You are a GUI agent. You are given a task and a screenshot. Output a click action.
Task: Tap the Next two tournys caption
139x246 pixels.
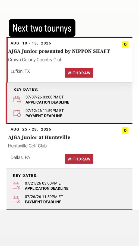pyautogui.click(x=42, y=28)
